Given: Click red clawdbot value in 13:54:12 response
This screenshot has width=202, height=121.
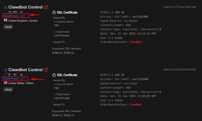Looking at the screenshot, I should pos(135,42).
